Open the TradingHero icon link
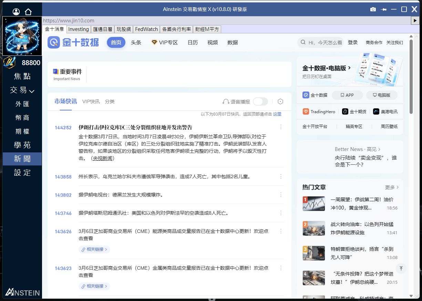 tap(306, 111)
